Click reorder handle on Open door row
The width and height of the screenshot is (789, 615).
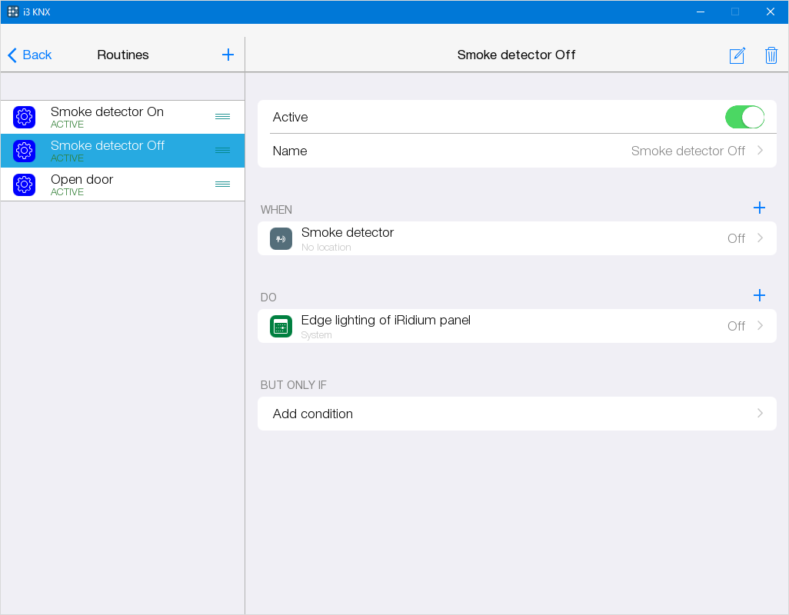click(222, 184)
